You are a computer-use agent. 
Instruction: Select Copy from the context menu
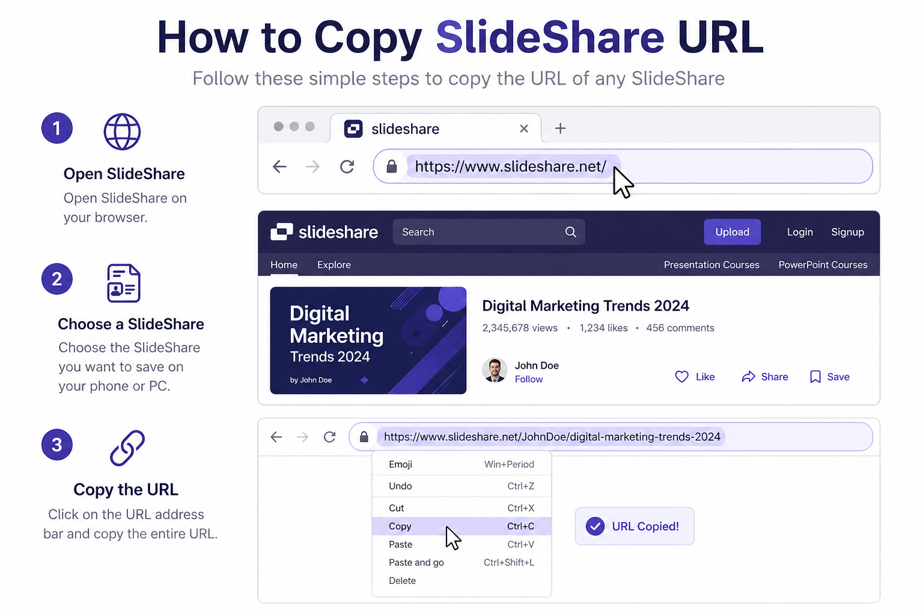tap(421, 526)
